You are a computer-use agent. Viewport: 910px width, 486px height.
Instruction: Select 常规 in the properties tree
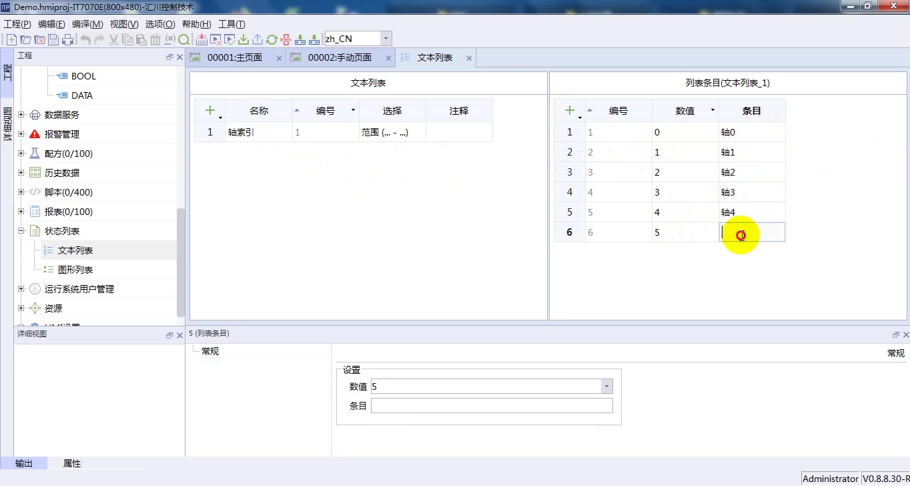tap(210, 351)
